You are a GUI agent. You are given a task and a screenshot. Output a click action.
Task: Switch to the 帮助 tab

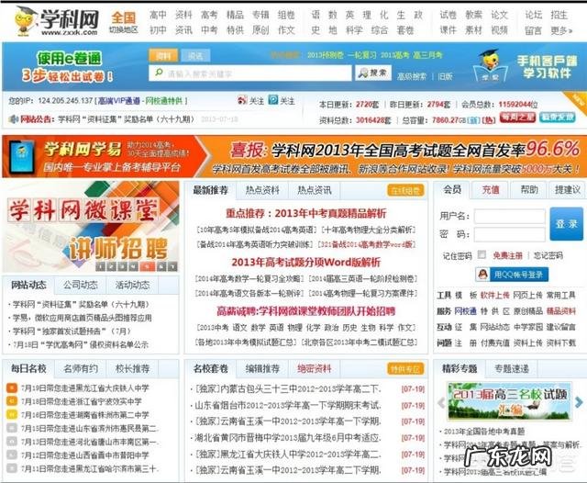[x=529, y=189]
